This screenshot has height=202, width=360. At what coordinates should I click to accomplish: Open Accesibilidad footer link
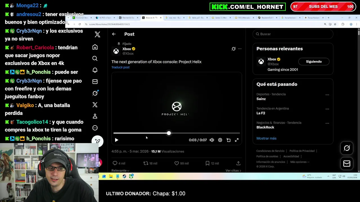click(x=291, y=156)
